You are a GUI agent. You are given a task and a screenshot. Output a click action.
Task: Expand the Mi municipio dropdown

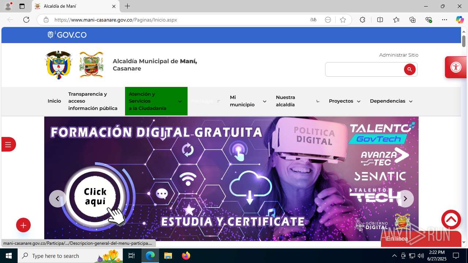[264, 101]
